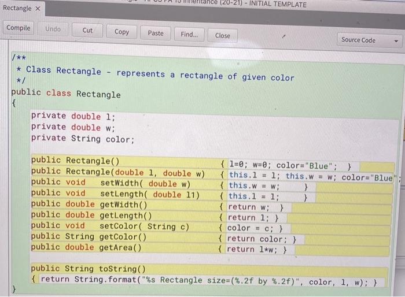Screen dimensions: 405x297
Task: Click the getArea() method signature
Action: pyautogui.click(x=86, y=247)
